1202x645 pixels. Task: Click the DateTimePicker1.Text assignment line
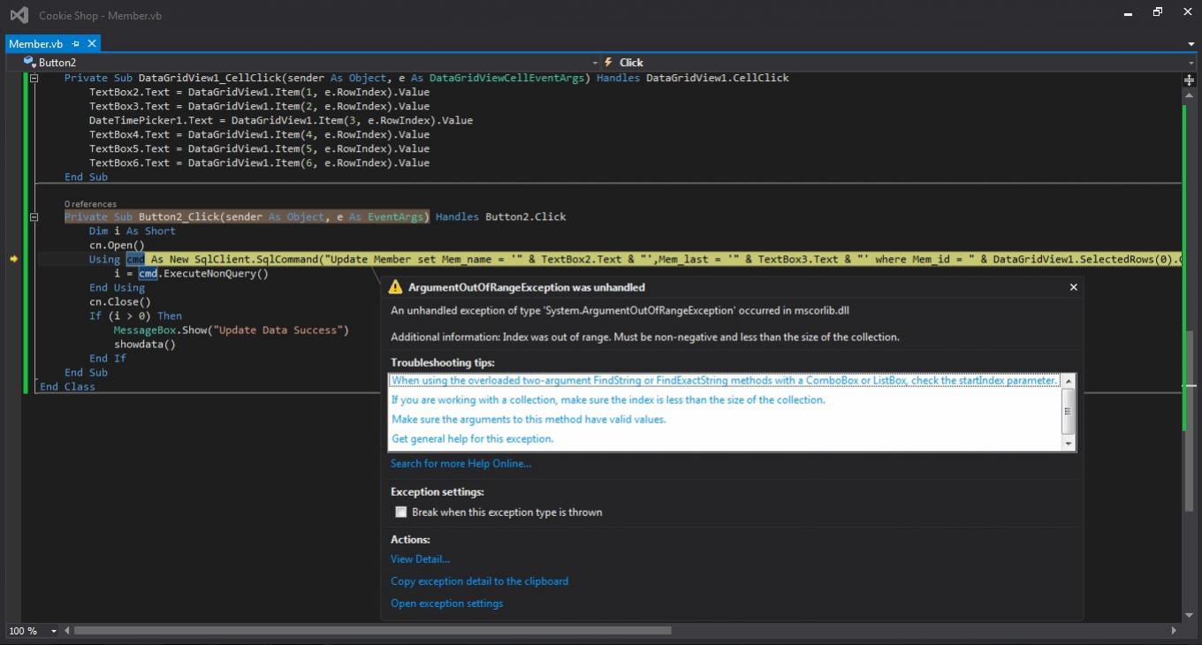281,120
